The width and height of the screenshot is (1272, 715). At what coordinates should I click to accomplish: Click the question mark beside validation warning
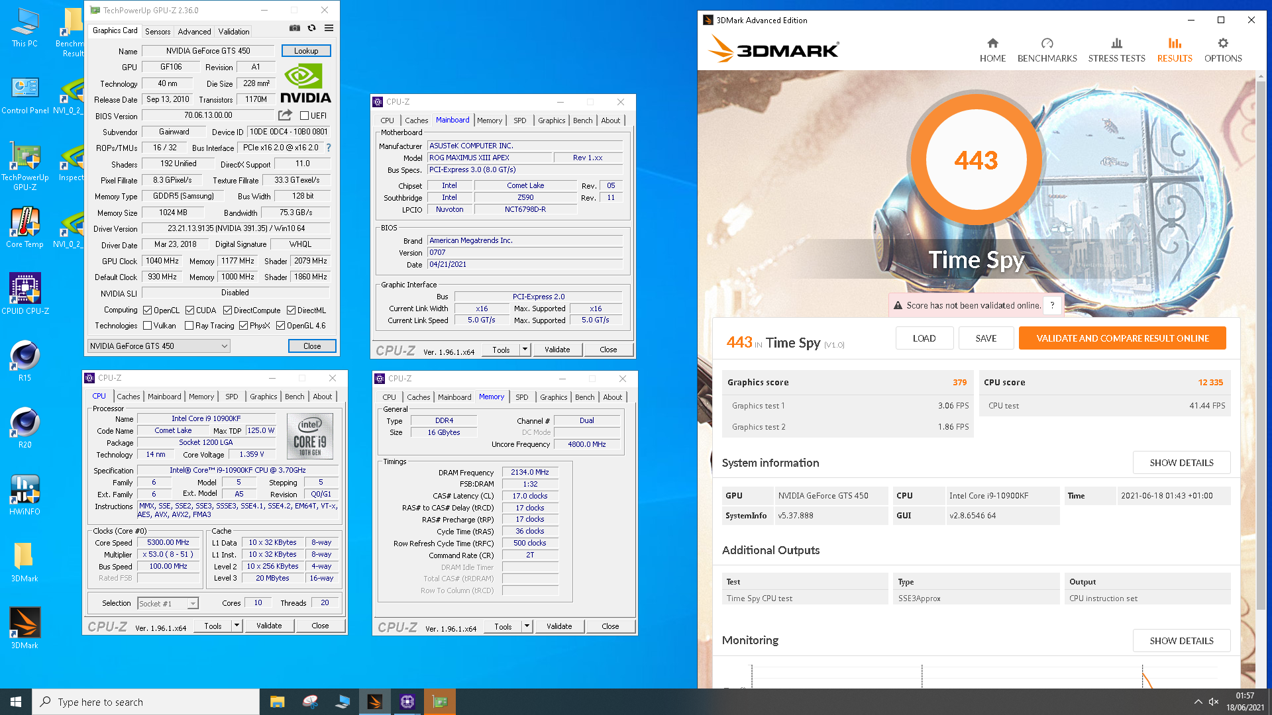coord(1052,305)
